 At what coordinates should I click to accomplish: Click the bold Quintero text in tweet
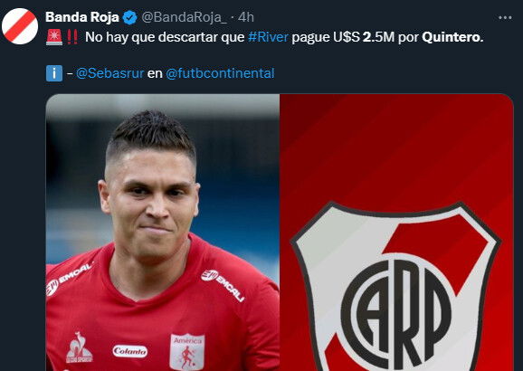(452, 37)
